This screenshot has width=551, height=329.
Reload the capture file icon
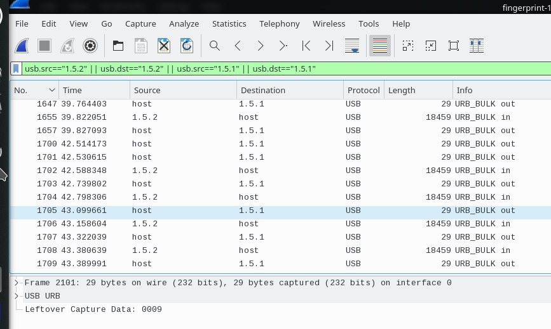pos(187,46)
